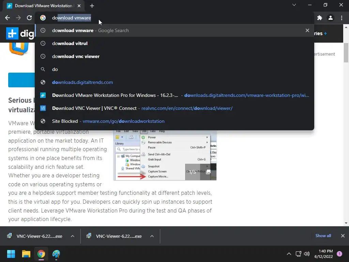Click the Chrome icon in the taskbar

[x=41, y=254]
